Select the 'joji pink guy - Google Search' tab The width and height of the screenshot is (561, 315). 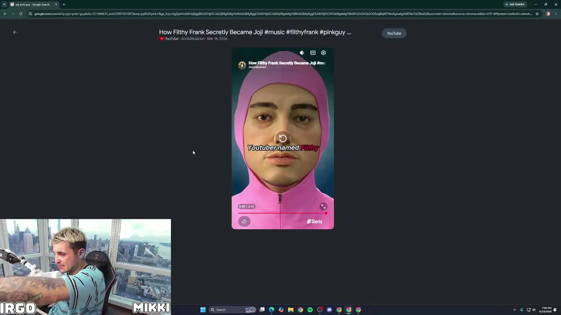point(34,4)
